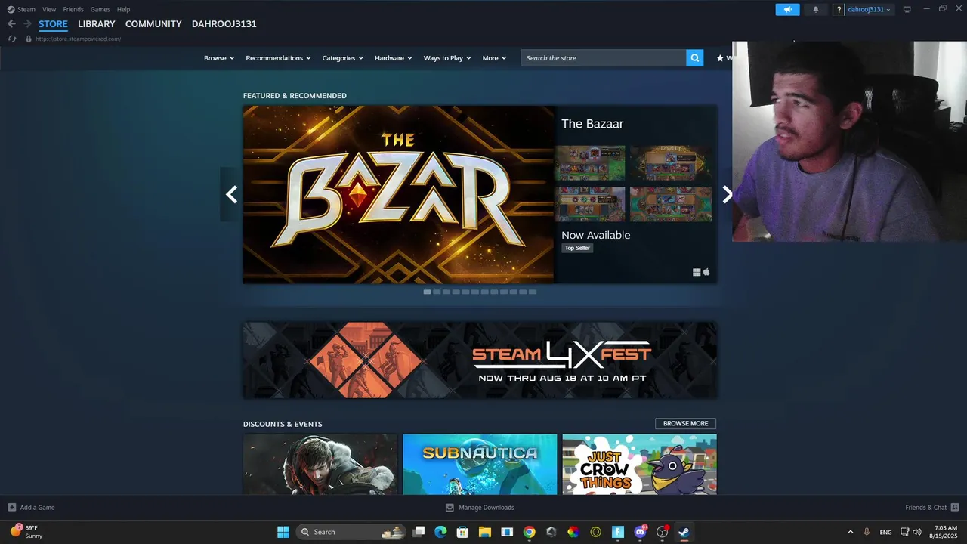Viewport: 967px width, 544px height.
Task: Click the Add a Game plus icon
Action: click(x=11, y=508)
